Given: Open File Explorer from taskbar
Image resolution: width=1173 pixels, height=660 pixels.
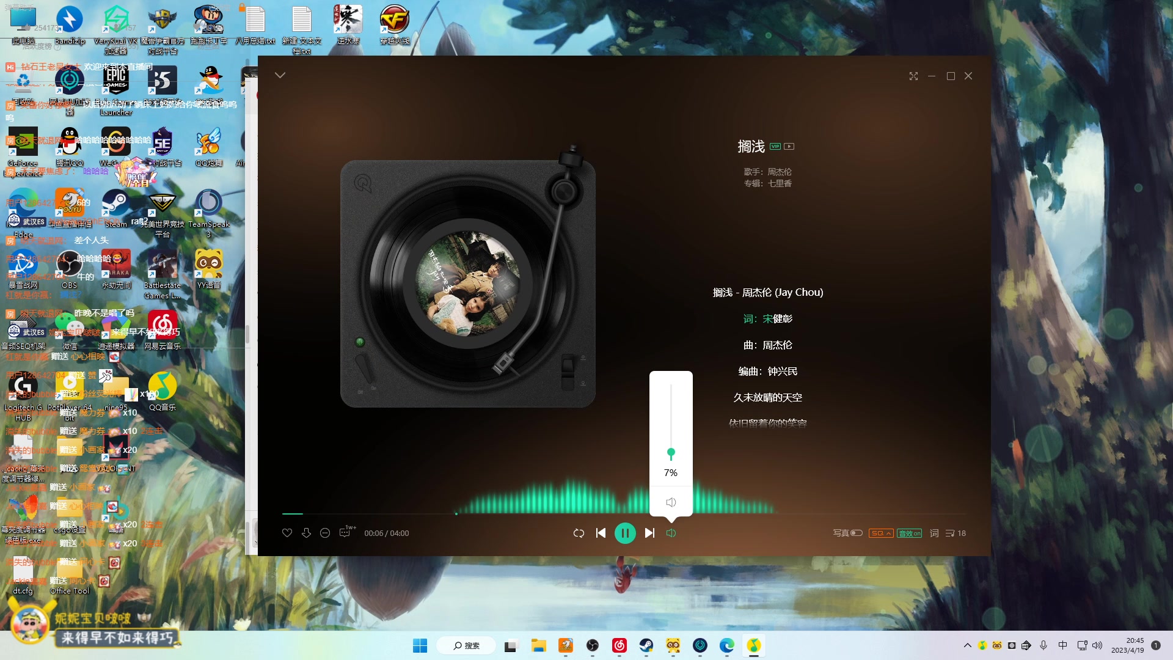Looking at the screenshot, I should [x=538, y=645].
